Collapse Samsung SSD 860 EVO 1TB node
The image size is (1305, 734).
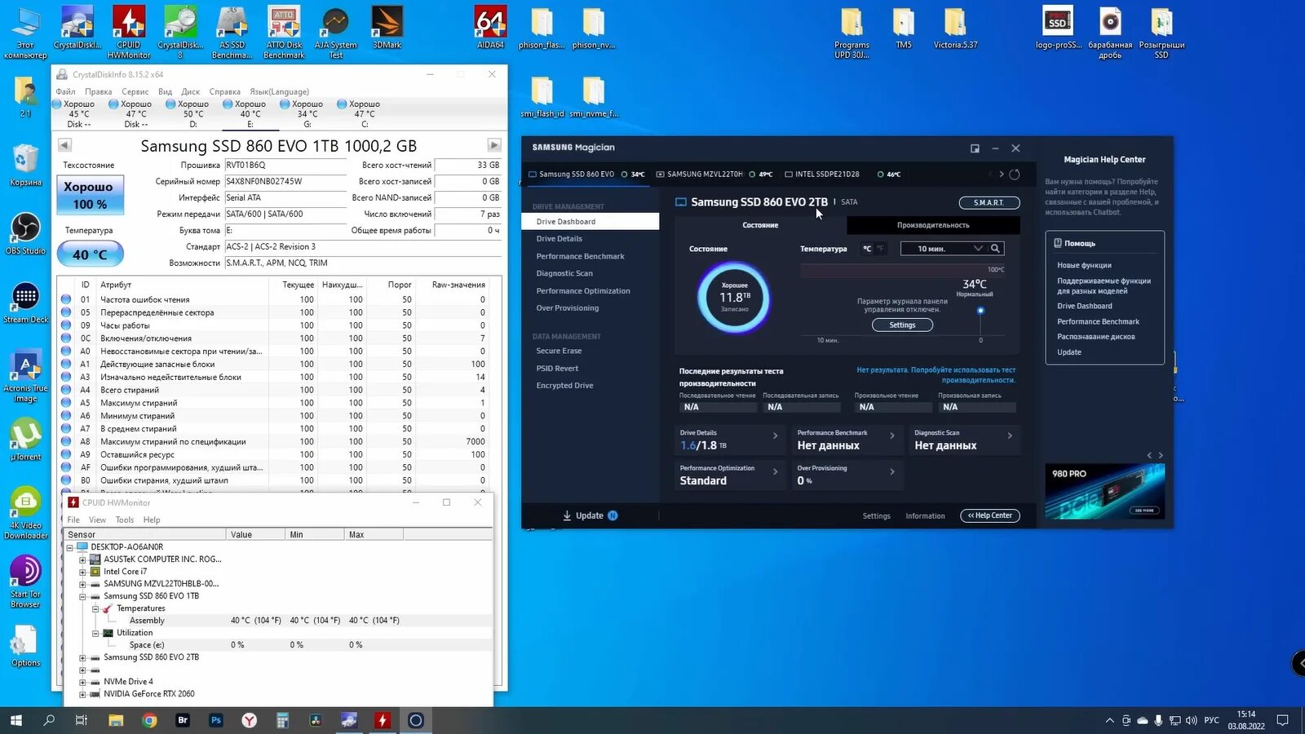click(82, 596)
